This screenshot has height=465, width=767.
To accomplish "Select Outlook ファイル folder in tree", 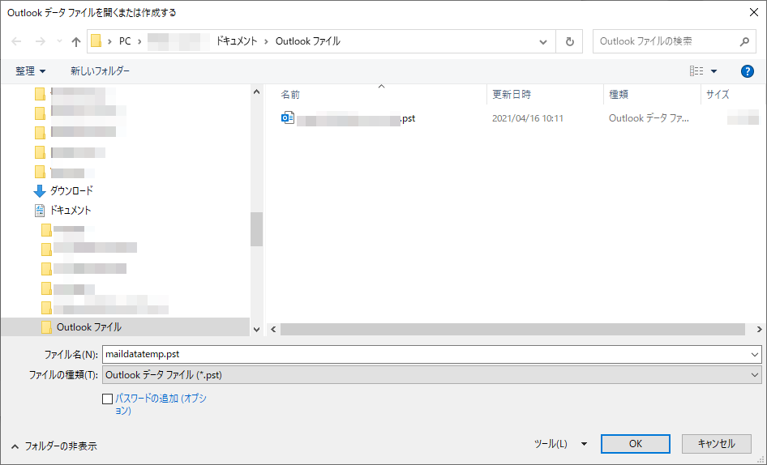I will coord(89,327).
